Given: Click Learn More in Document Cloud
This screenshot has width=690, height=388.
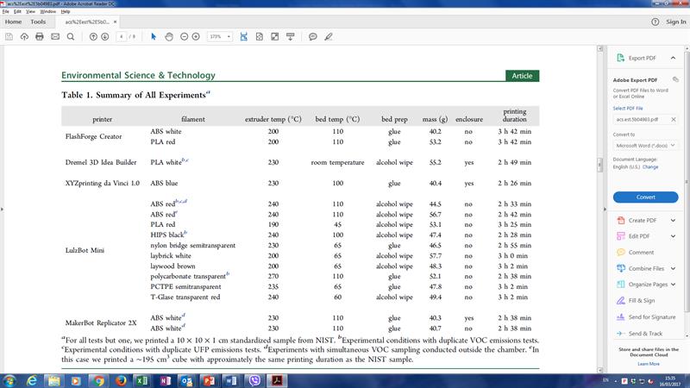Looking at the screenshot, I should 649,364.
